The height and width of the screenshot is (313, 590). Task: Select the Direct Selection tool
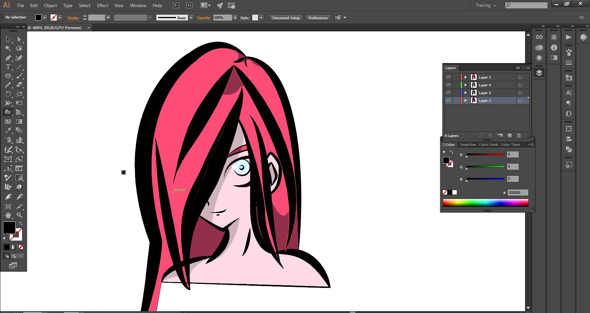19,39
